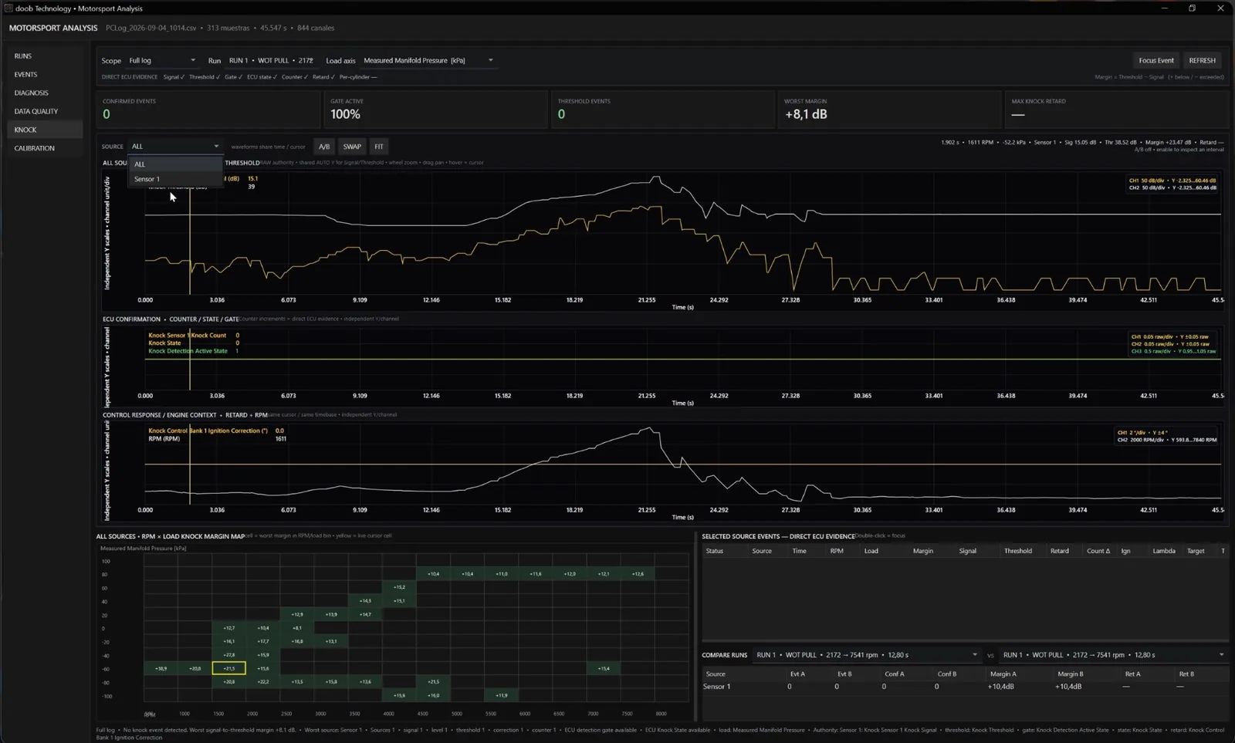
Task: Click the Counter ✓ evidence indicator
Action: [294, 77]
